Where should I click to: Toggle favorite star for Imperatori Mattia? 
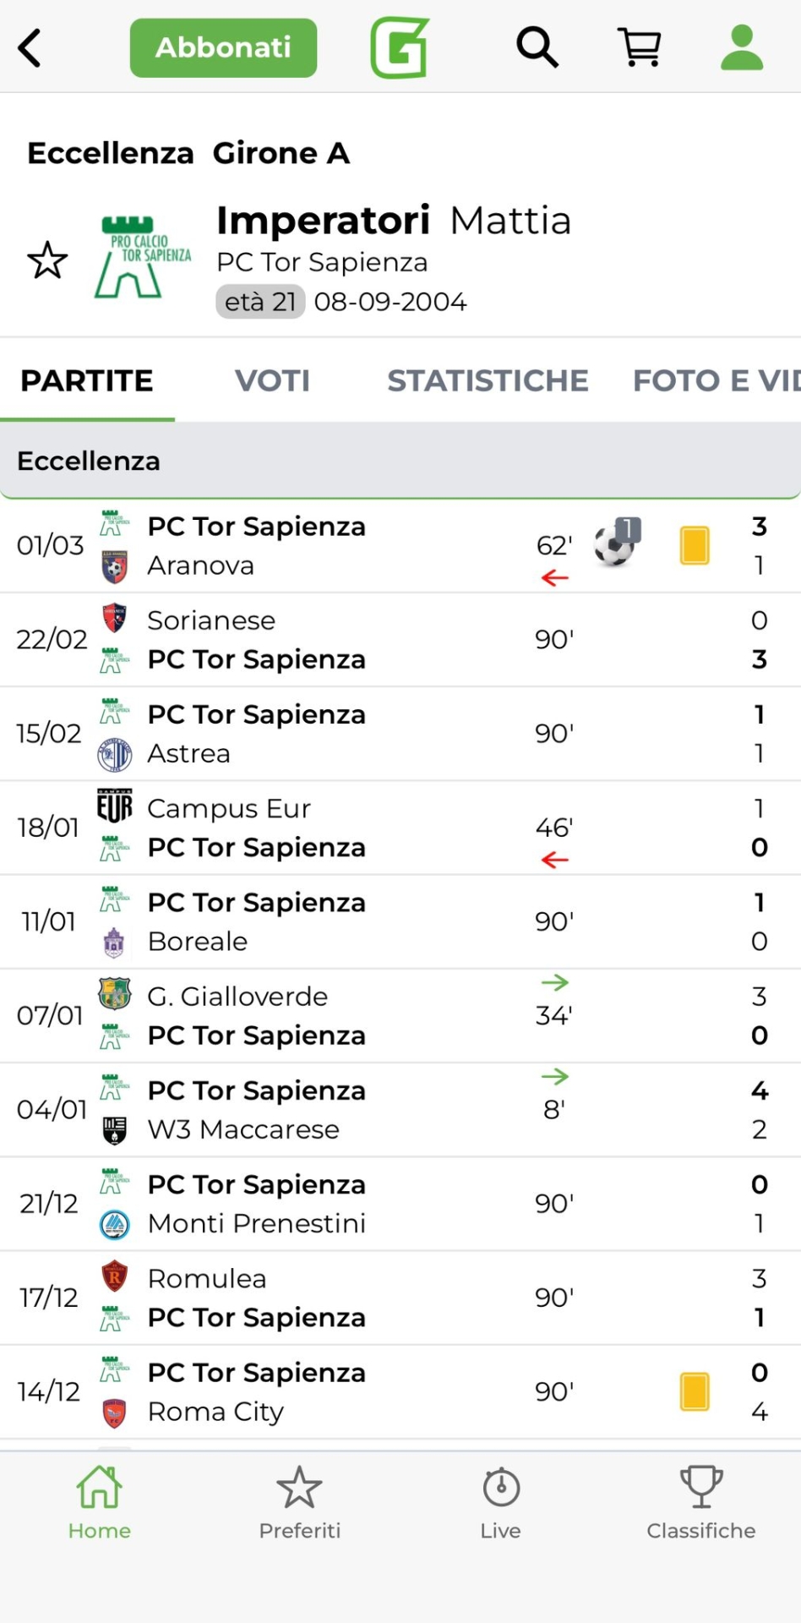click(47, 260)
